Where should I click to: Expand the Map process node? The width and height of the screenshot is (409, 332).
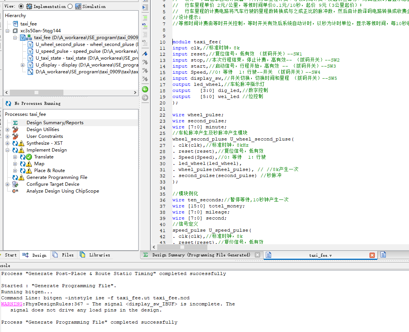click(x=15, y=164)
